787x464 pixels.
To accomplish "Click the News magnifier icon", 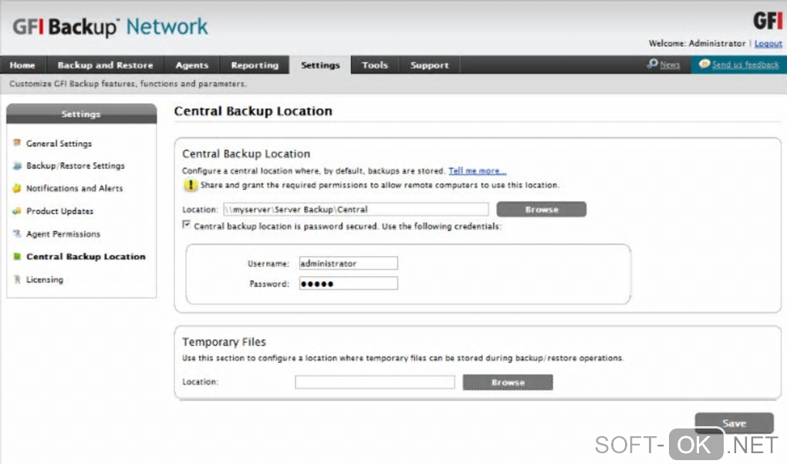I will click(x=653, y=64).
